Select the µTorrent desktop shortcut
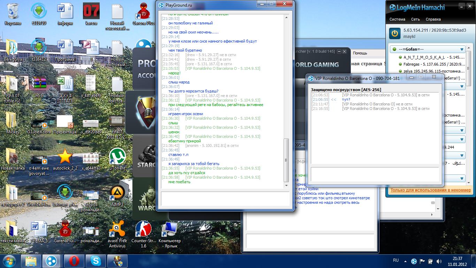The image size is (476, 268). point(117,159)
